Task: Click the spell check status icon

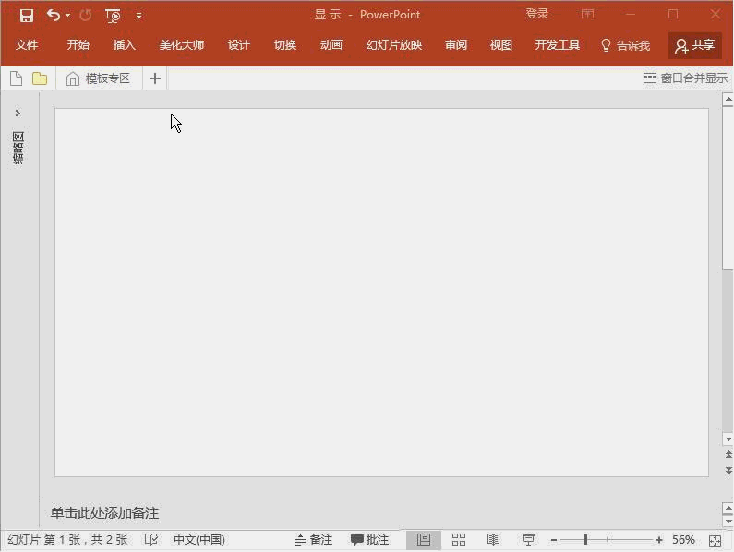Action: pos(151,540)
